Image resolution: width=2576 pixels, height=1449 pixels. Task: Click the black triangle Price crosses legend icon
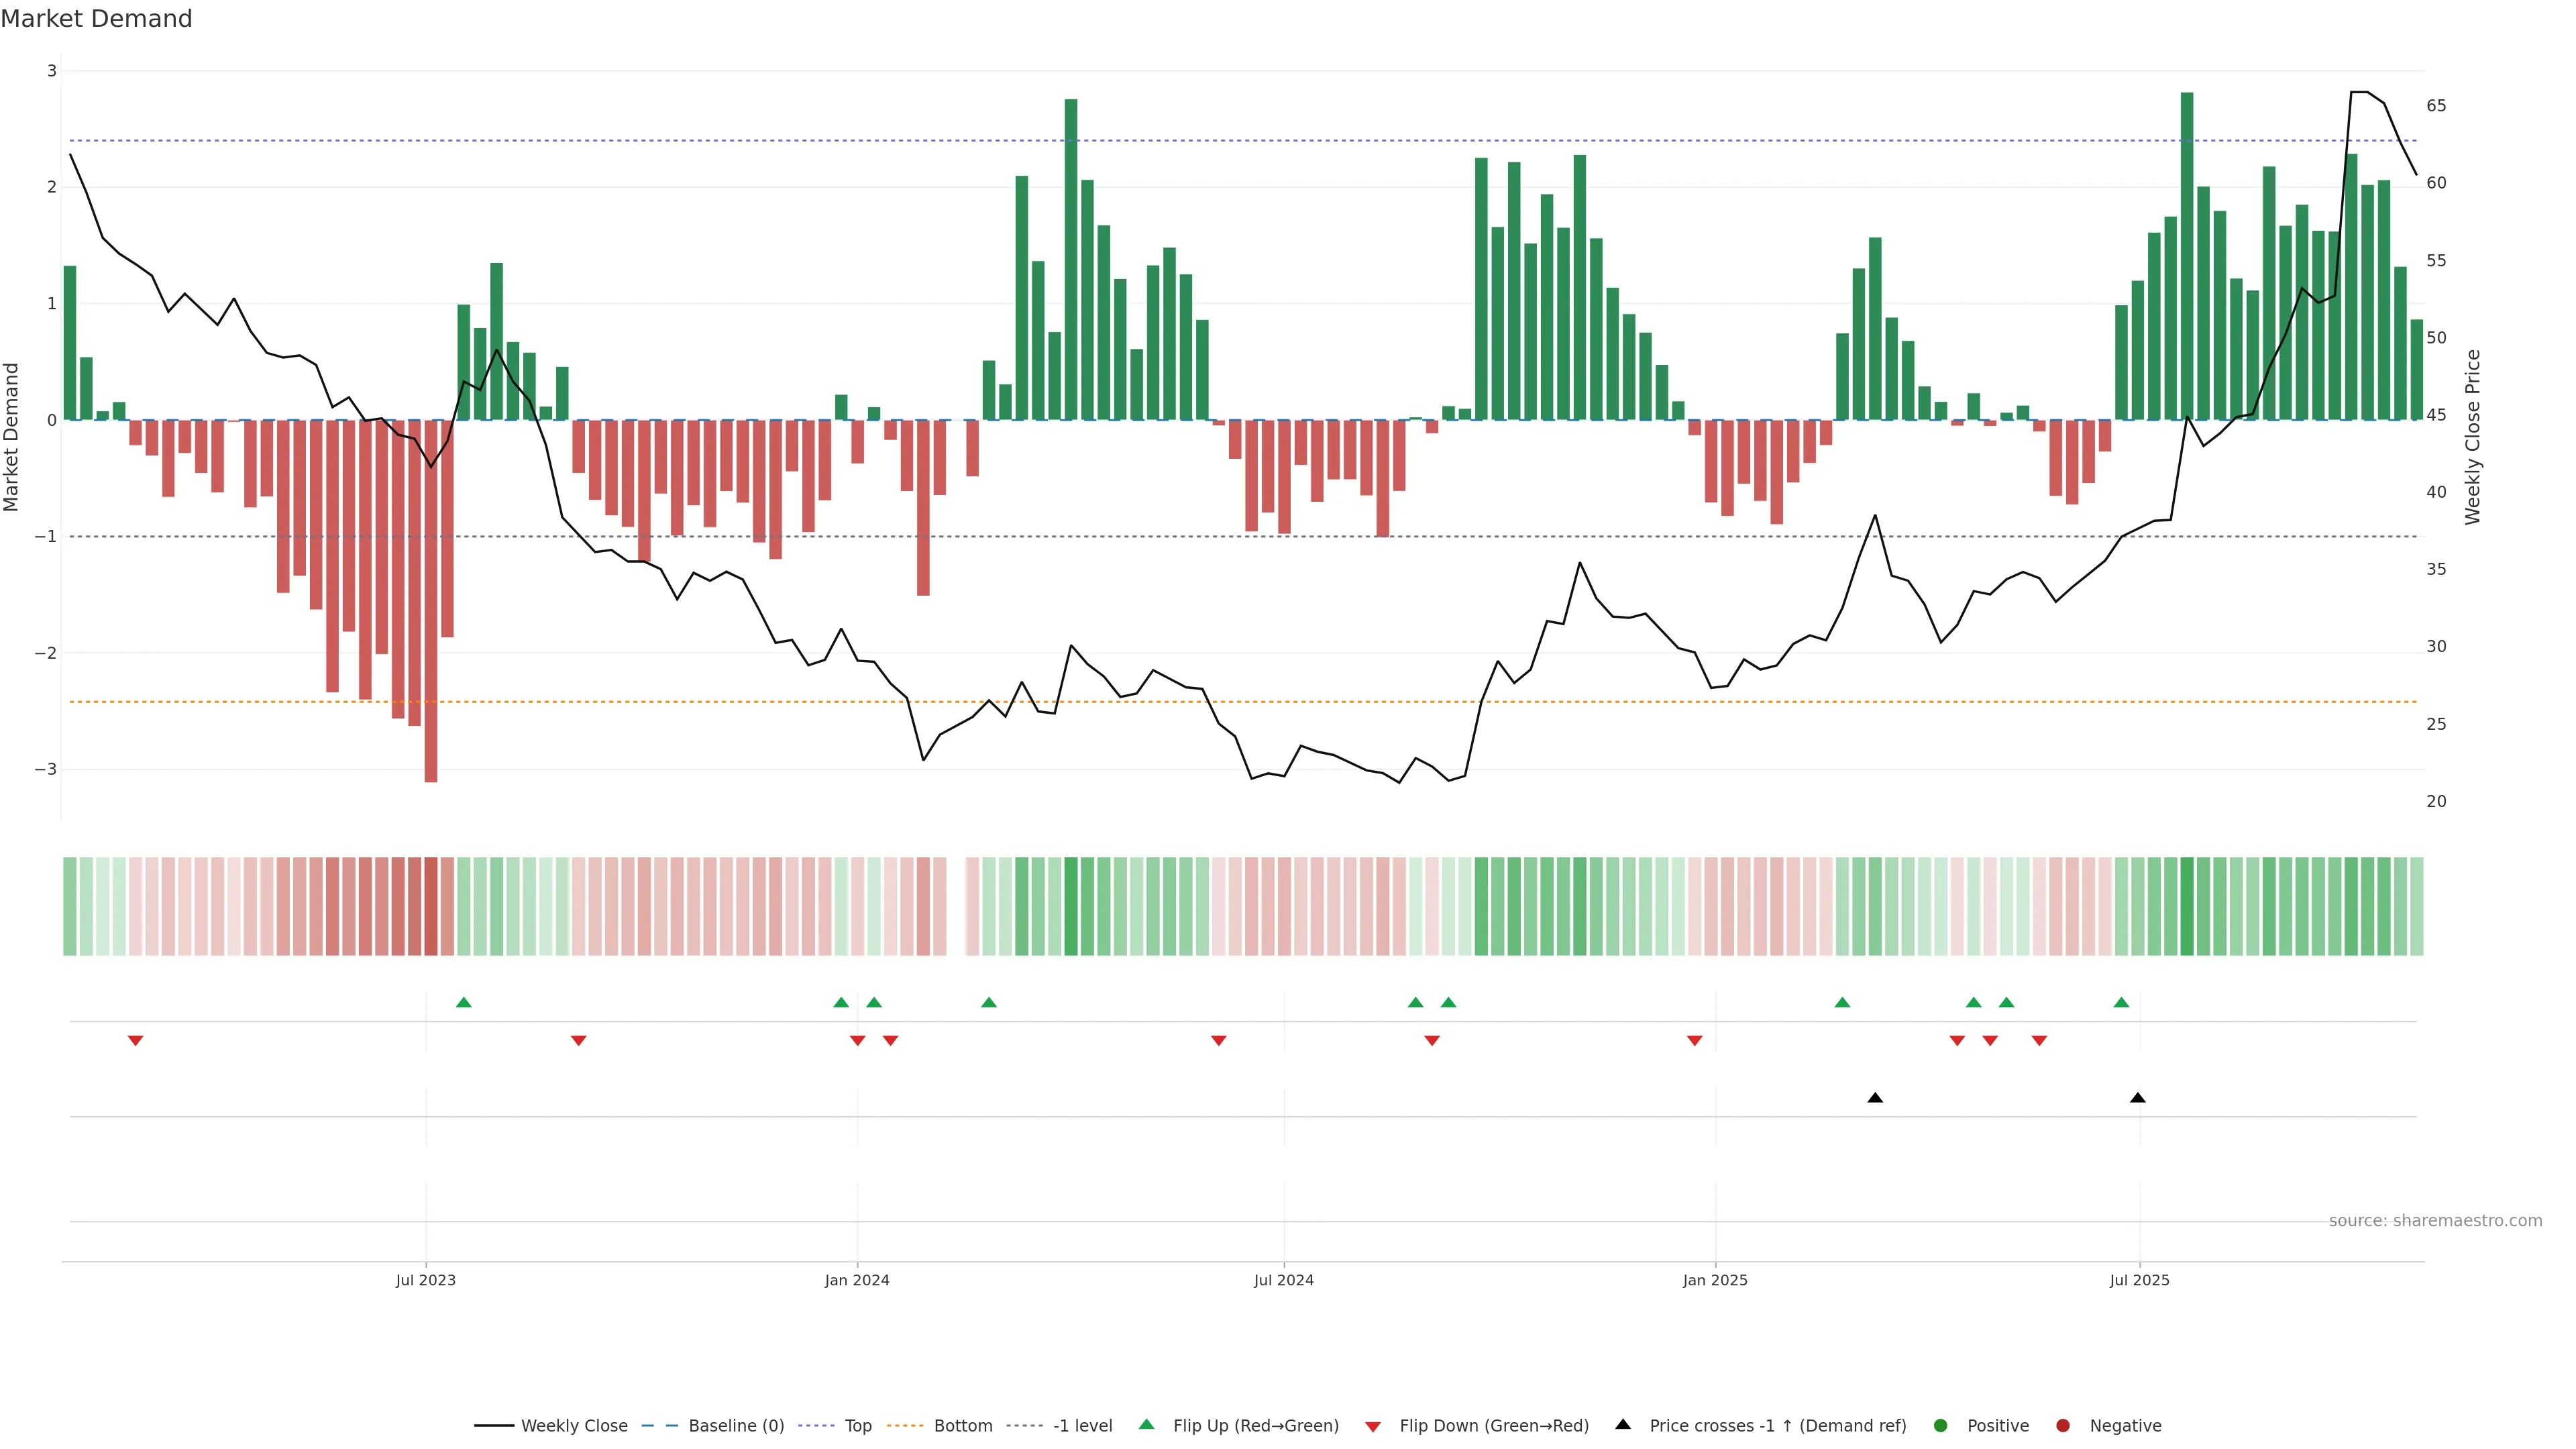(1623, 1425)
